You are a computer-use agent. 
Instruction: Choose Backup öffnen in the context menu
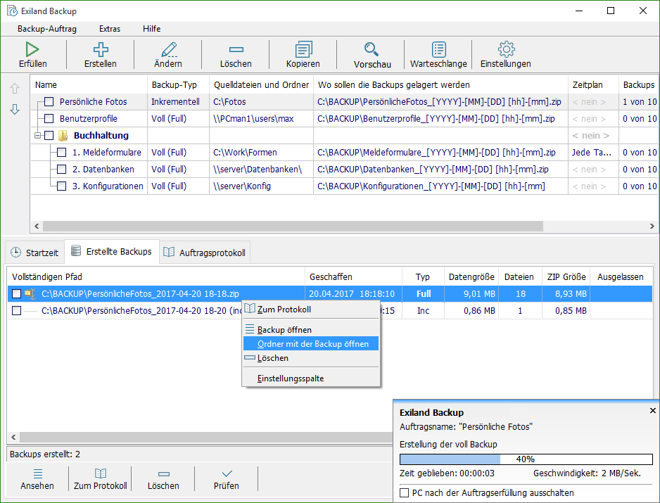pos(311,329)
